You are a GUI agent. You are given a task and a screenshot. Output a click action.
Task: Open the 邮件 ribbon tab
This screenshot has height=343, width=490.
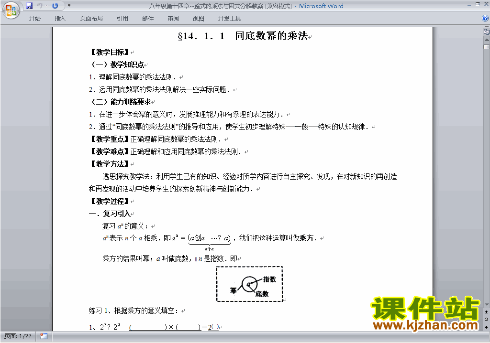(x=148, y=19)
